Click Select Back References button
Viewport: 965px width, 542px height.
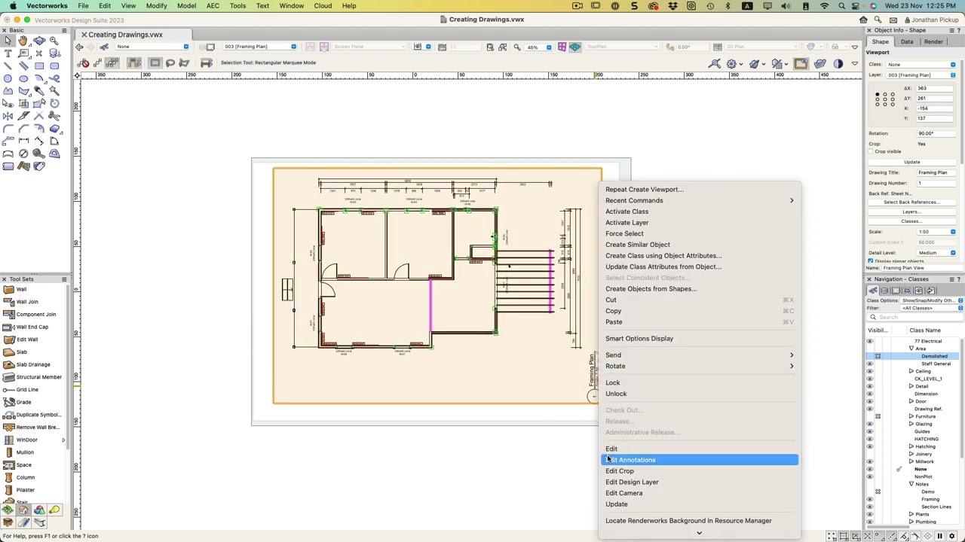pyautogui.click(x=912, y=202)
